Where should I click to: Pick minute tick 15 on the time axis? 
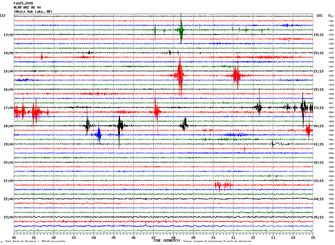313,237
